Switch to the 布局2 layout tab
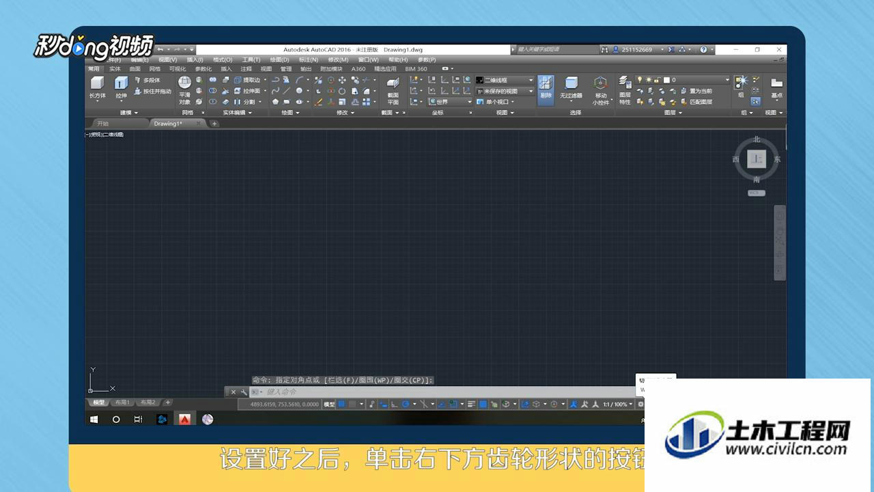 (x=148, y=402)
